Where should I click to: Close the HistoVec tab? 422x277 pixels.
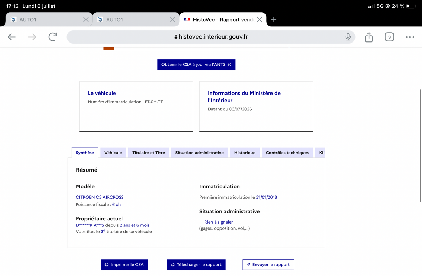pyautogui.click(x=260, y=20)
